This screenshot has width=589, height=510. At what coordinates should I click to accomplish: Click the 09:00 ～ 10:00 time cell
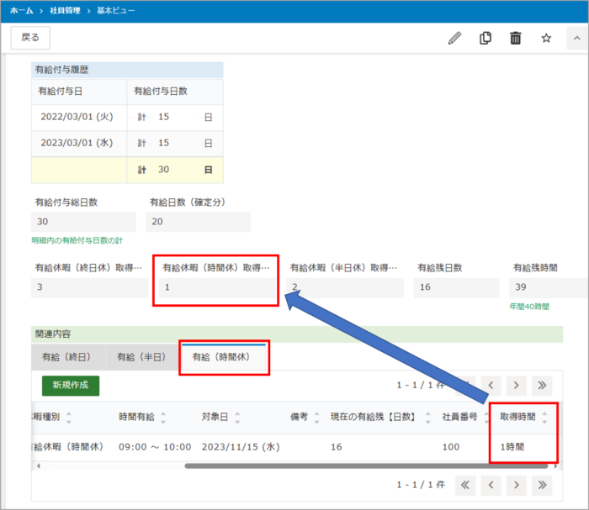(155, 447)
